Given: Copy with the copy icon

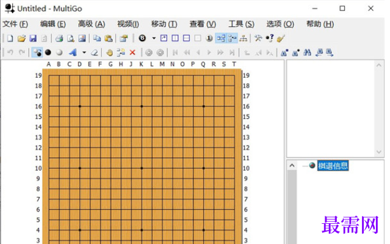Looking at the screenshot, I should tap(97, 39).
